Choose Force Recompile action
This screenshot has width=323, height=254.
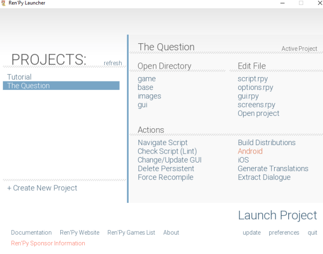[165, 177]
